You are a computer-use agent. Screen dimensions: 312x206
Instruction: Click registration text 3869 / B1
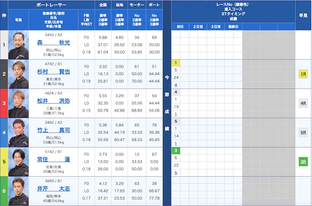click(x=53, y=181)
